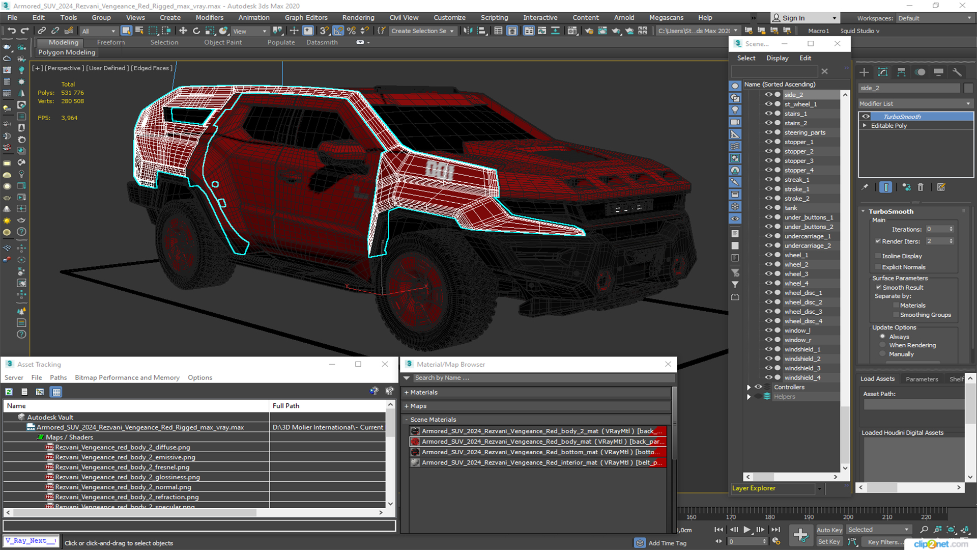The width and height of the screenshot is (977, 550).
Task: Open Select by Name list icon
Action: pos(139,31)
